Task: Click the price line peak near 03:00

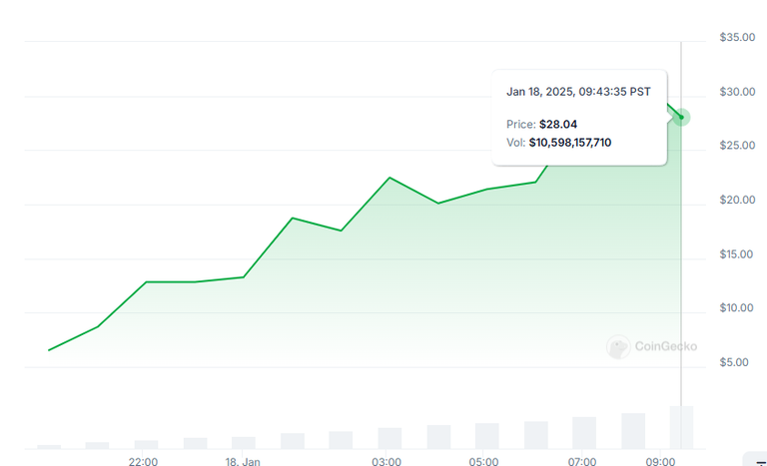Action: (x=389, y=178)
